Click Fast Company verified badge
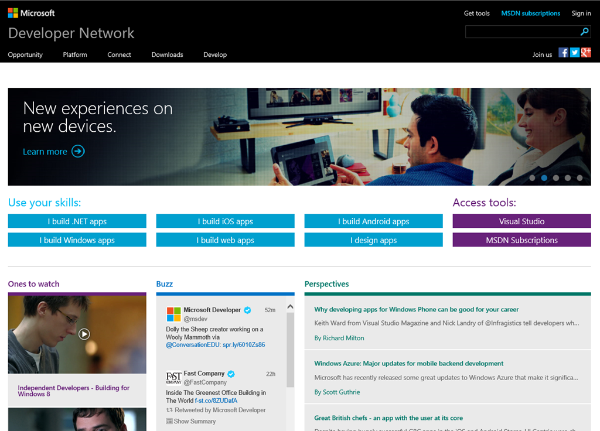The width and height of the screenshot is (600, 431). click(x=231, y=374)
